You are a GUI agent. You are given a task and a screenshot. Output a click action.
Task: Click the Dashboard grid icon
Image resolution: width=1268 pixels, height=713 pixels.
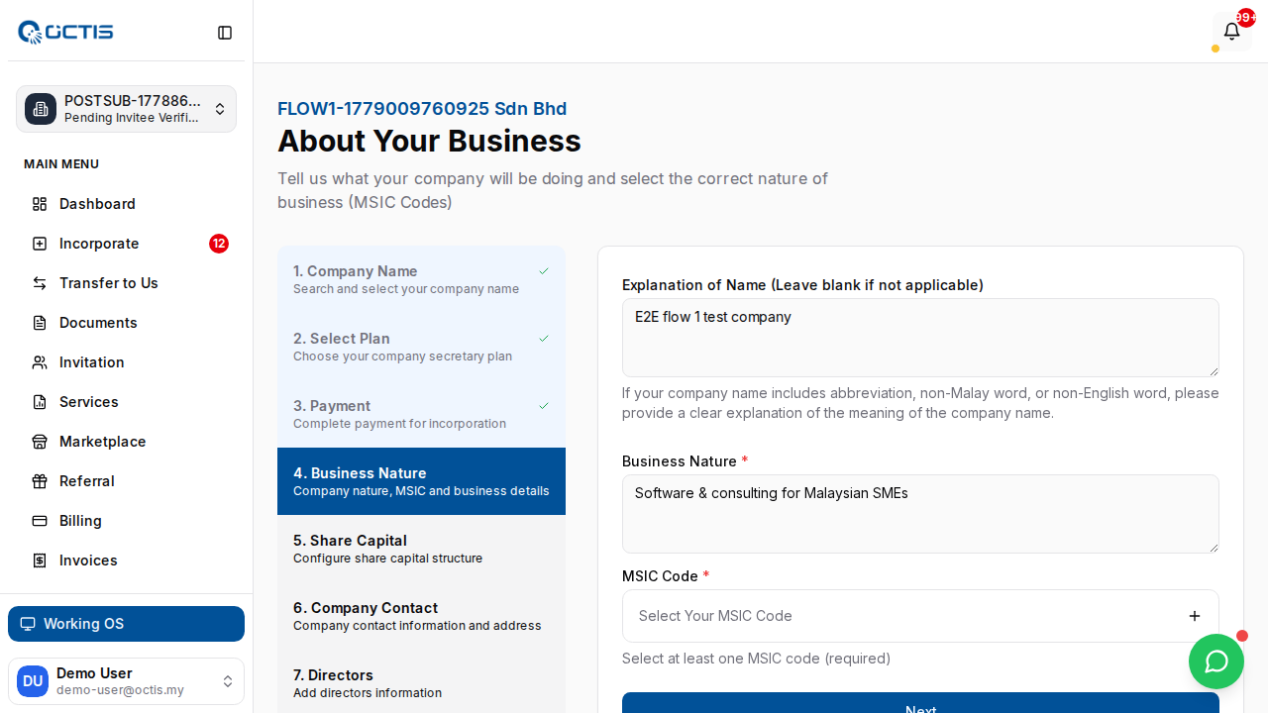[40, 204]
